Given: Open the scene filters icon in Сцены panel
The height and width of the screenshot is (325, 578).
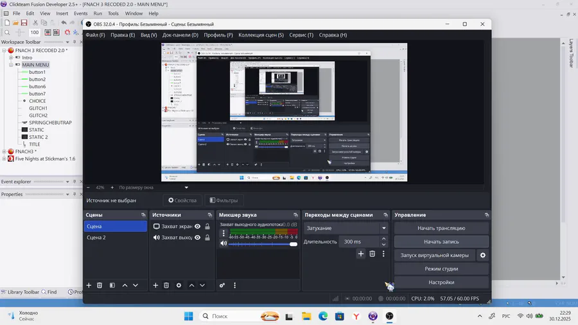Looking at the screenshot, I should click(x=112, y=285).
